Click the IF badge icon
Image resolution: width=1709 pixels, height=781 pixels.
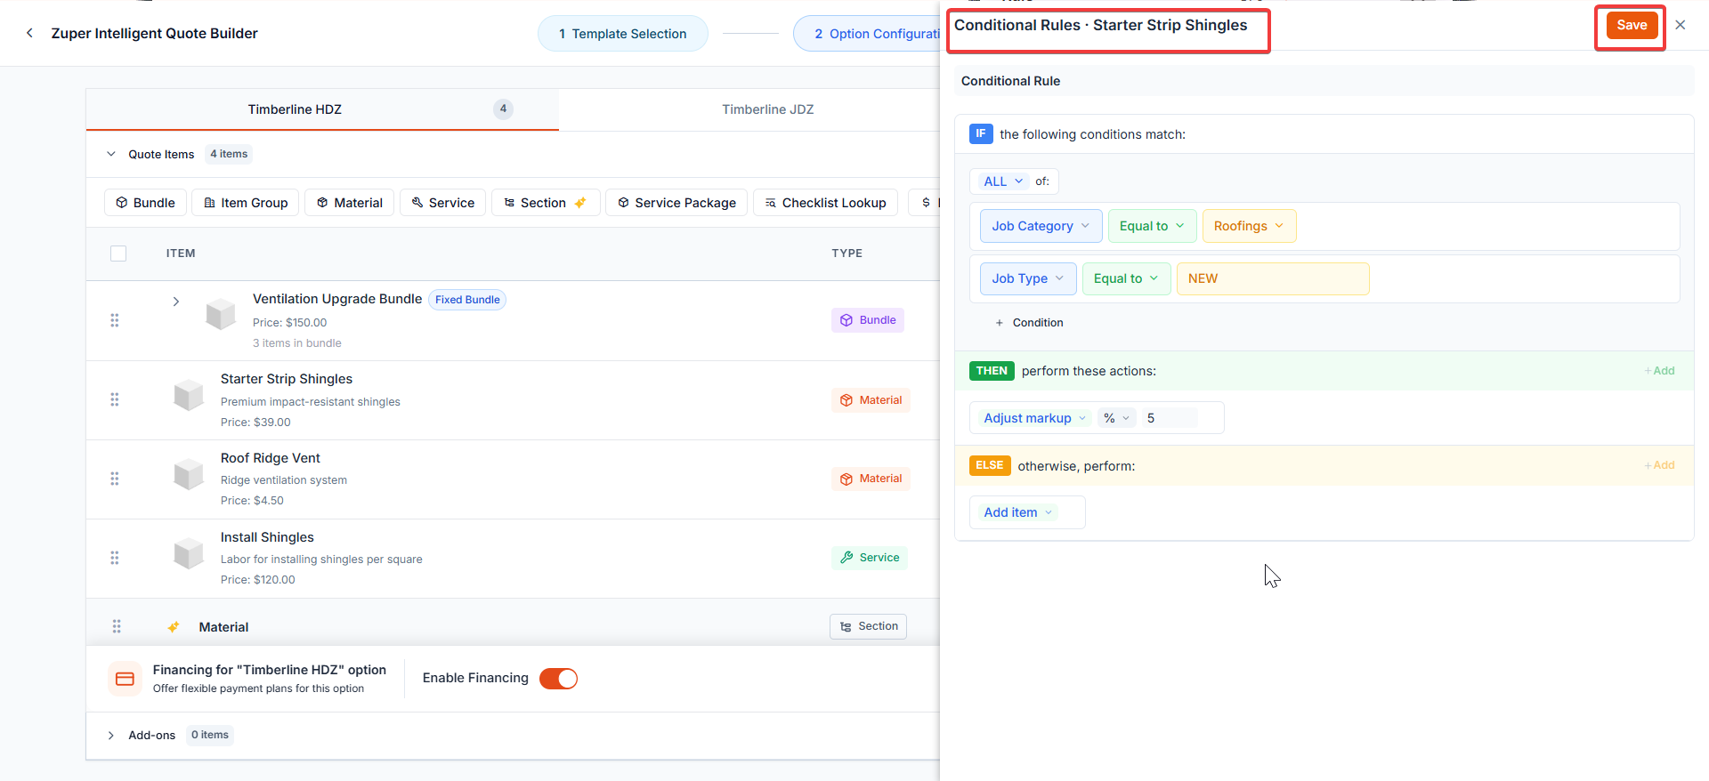pyautogui.click(x=981, y=134)
